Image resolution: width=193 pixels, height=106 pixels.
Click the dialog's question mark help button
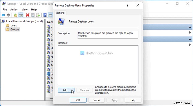(127, 6)
